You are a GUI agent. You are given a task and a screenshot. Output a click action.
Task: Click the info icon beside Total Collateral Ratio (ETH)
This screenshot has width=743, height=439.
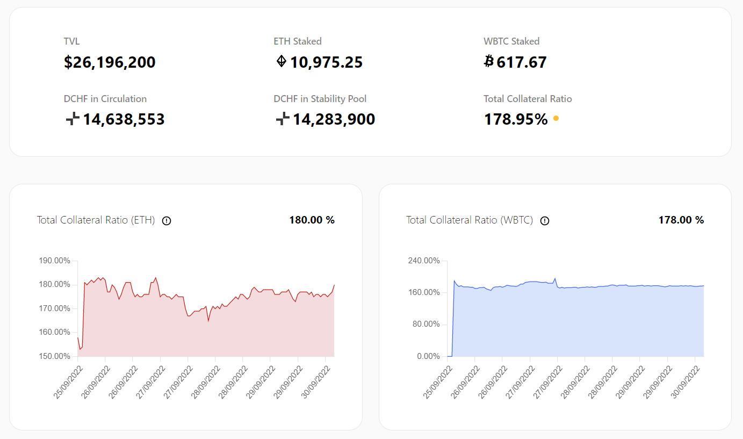tap(167, 220)
